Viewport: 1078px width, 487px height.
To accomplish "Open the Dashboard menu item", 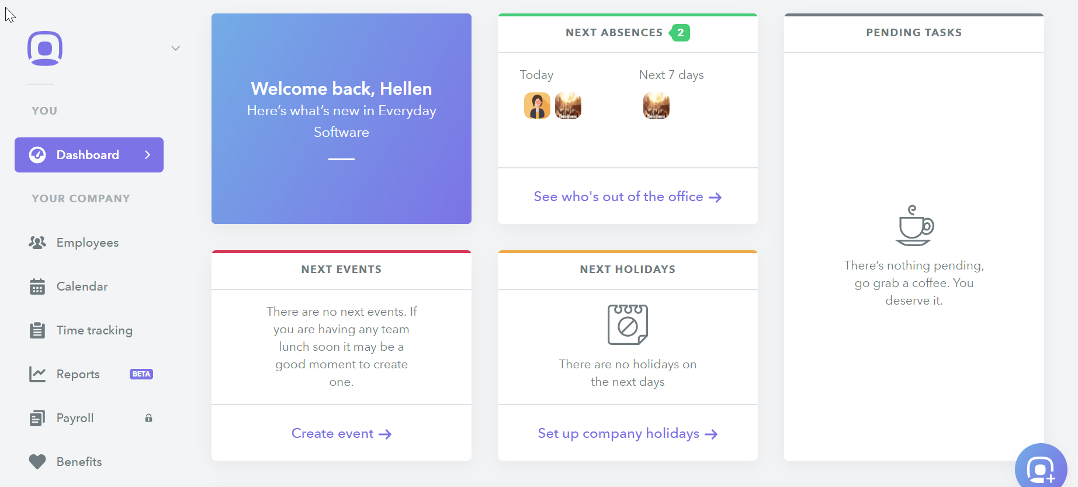I will [x=89, y=155].
